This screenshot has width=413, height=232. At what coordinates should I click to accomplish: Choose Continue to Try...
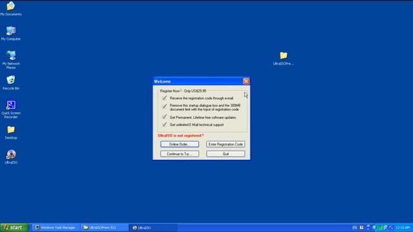tap(179, 154)
